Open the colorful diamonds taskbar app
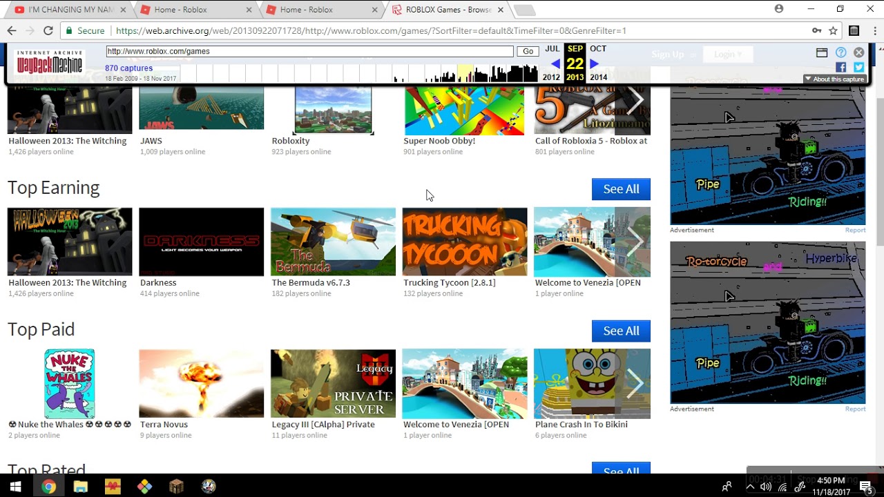This screenshot has width=884, height=497. 144,486
